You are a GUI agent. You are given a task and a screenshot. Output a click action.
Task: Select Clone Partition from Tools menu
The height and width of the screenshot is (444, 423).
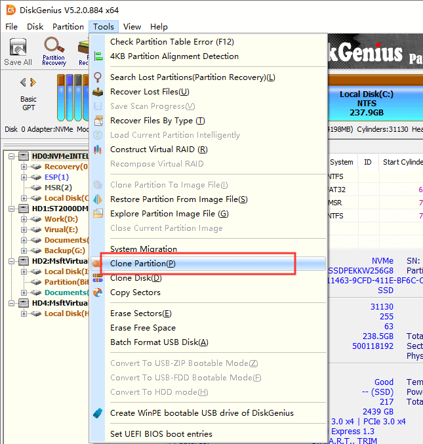pos(142,264)
